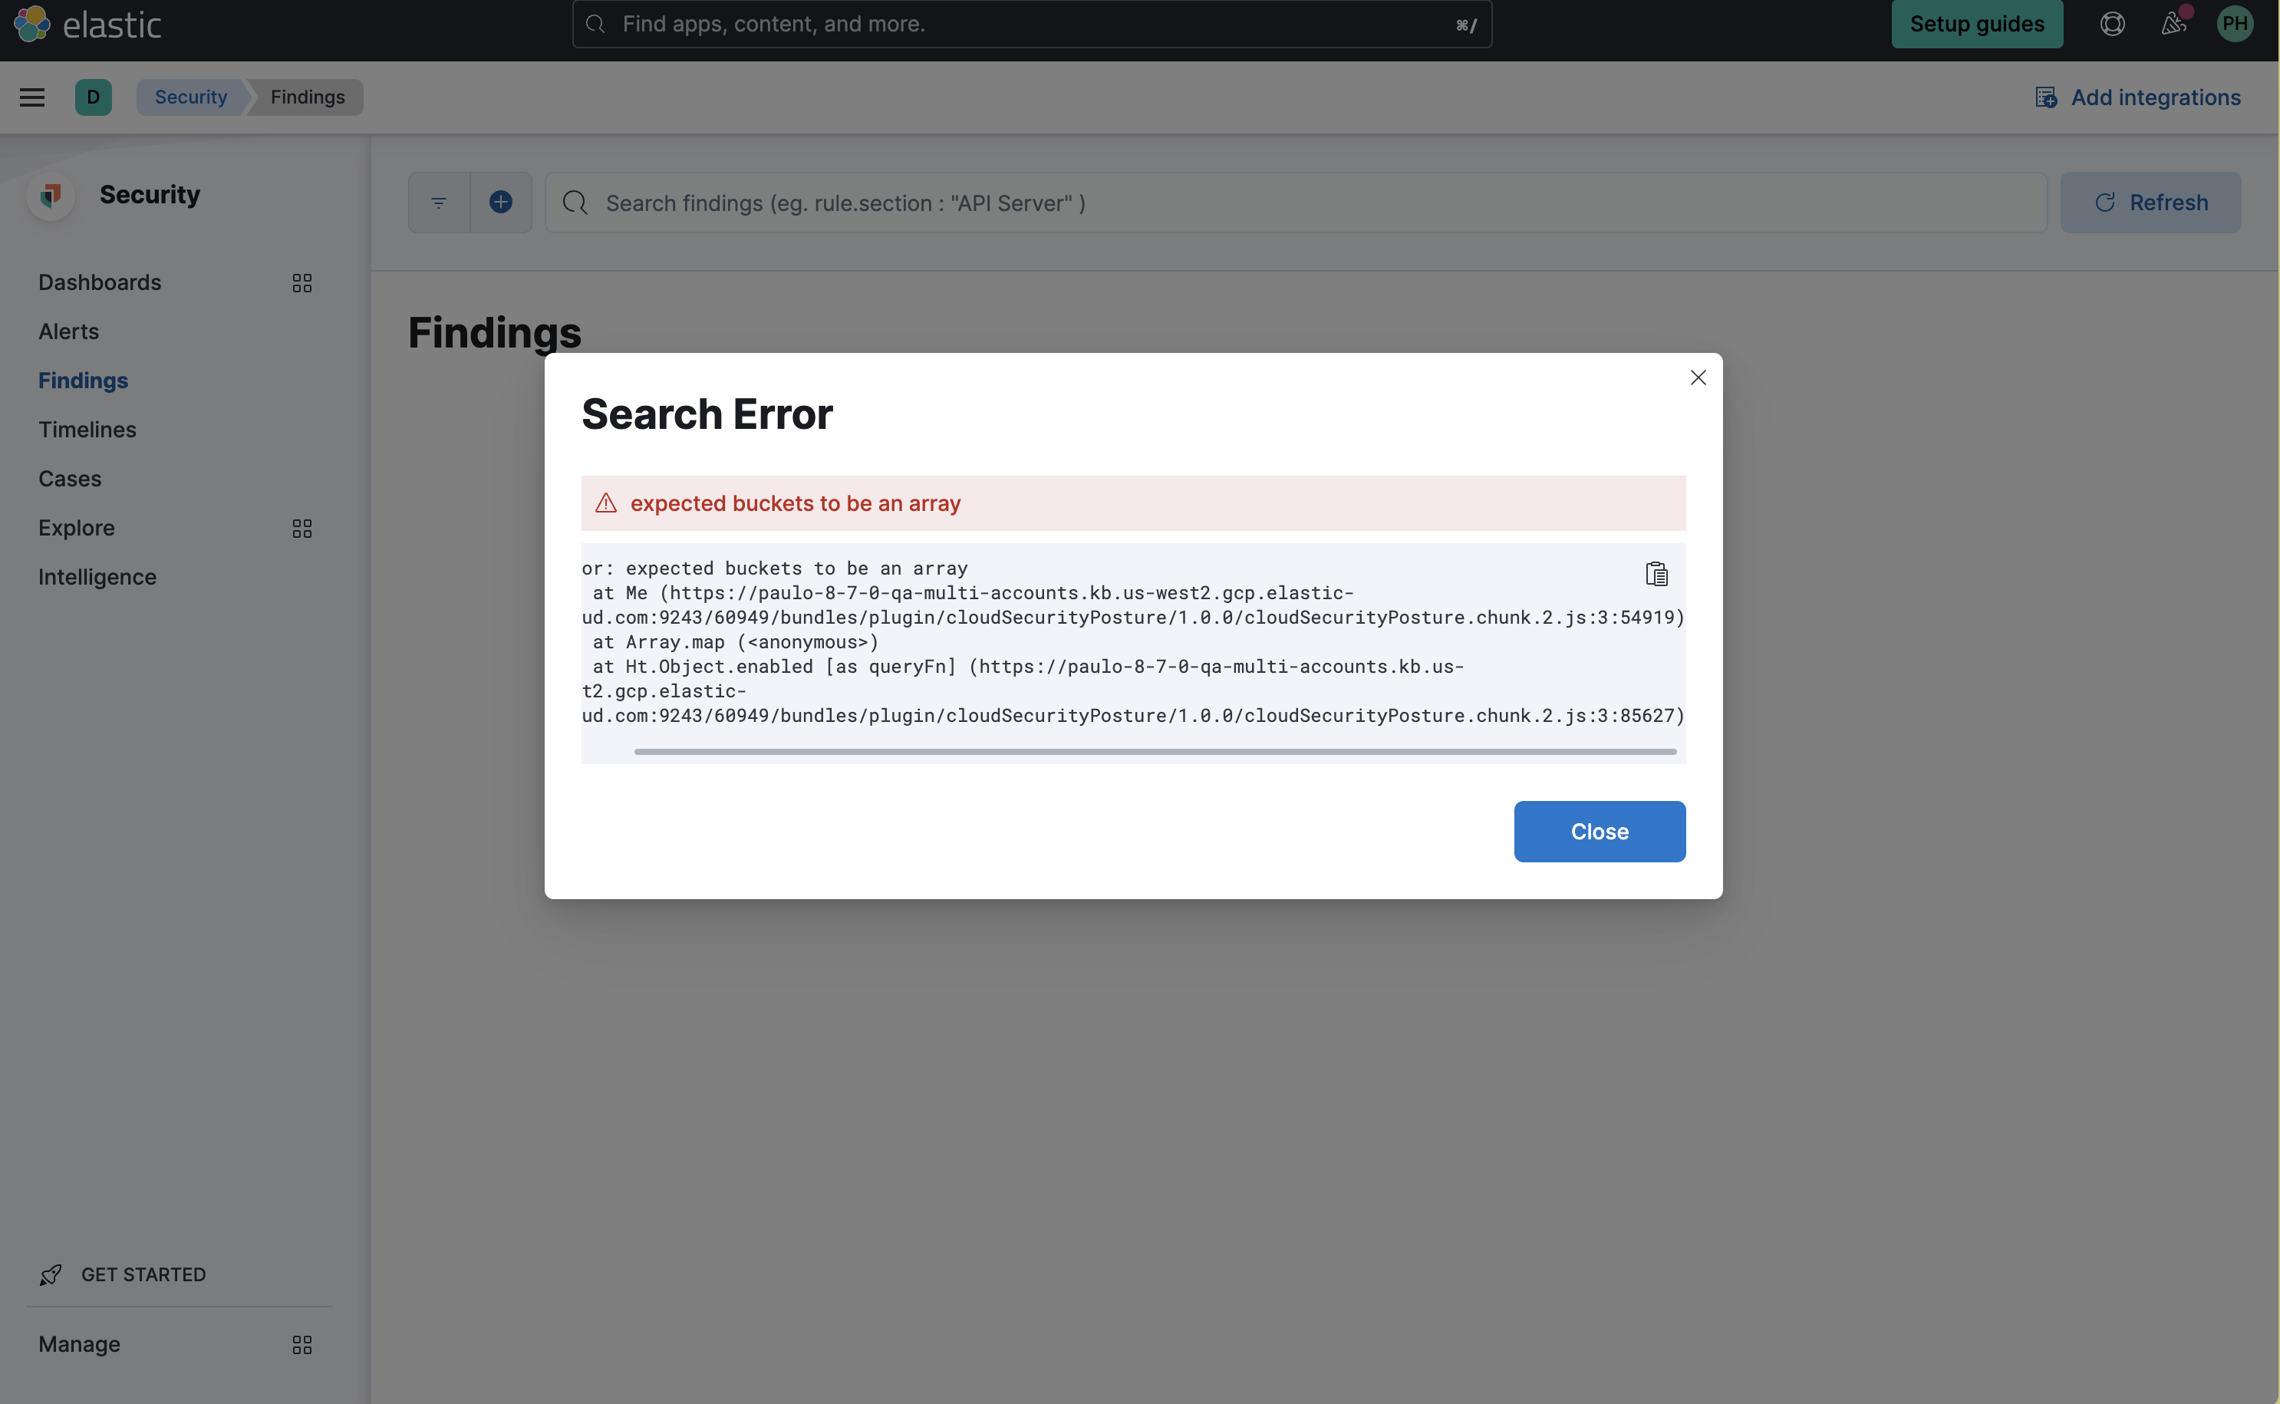2280x1404 pixels.
Task: Refresh the findings results
Action: click(2152, 202)
